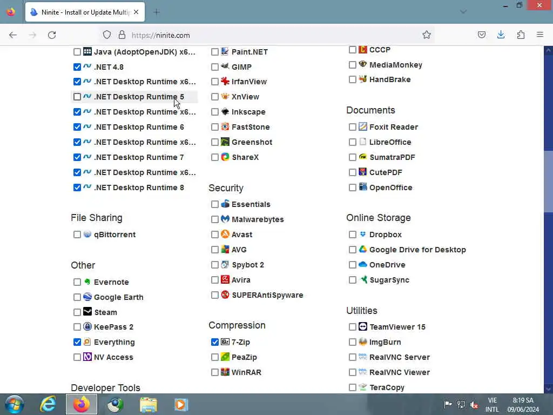Click the Avast orange icon

tap(225, 234)
